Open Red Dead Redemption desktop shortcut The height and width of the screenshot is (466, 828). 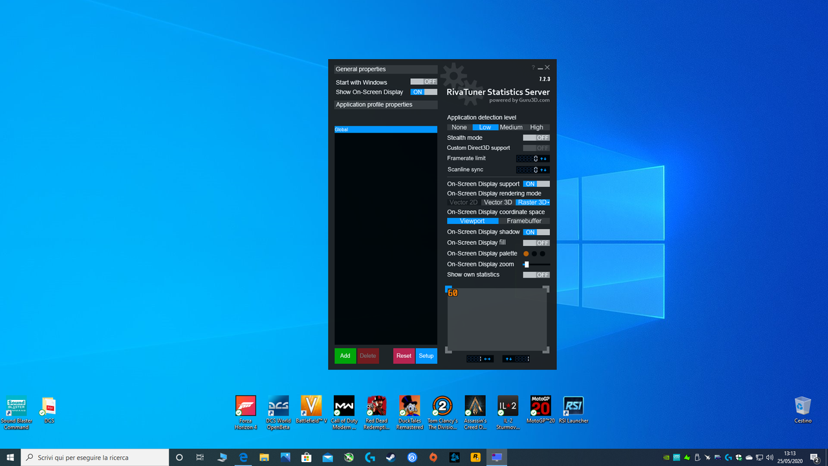[376, 412]
